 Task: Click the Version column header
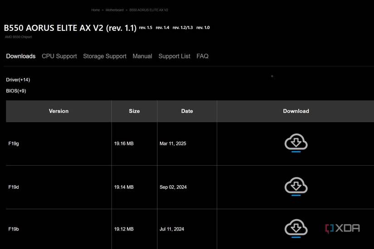click(58, 111)
